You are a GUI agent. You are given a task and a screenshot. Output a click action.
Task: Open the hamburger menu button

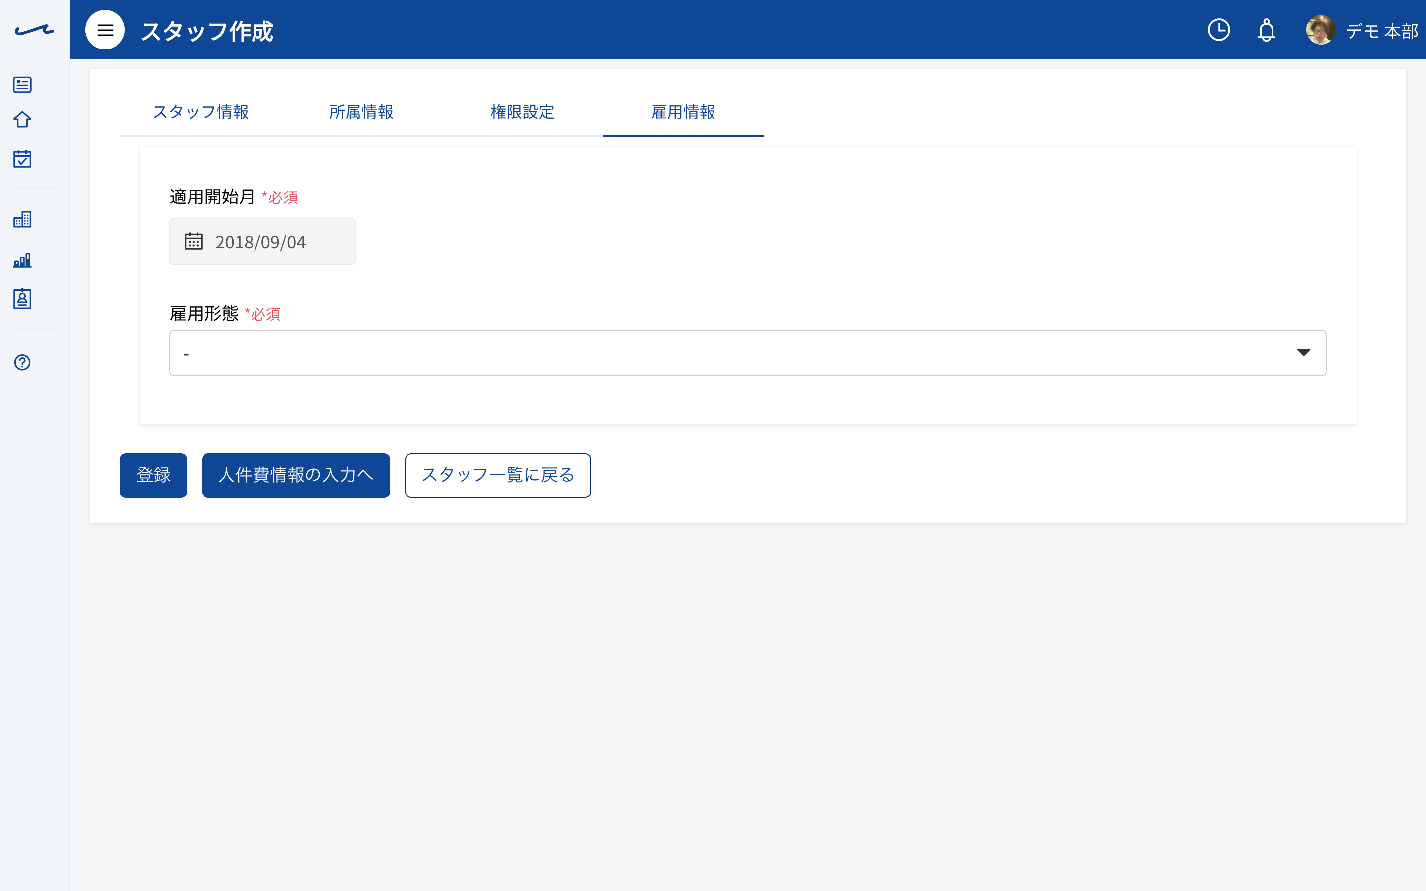click(x=105, y=30)
